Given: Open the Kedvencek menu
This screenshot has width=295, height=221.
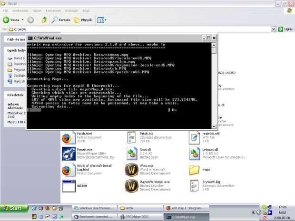Looking at the screenshot, I should 53,10.
